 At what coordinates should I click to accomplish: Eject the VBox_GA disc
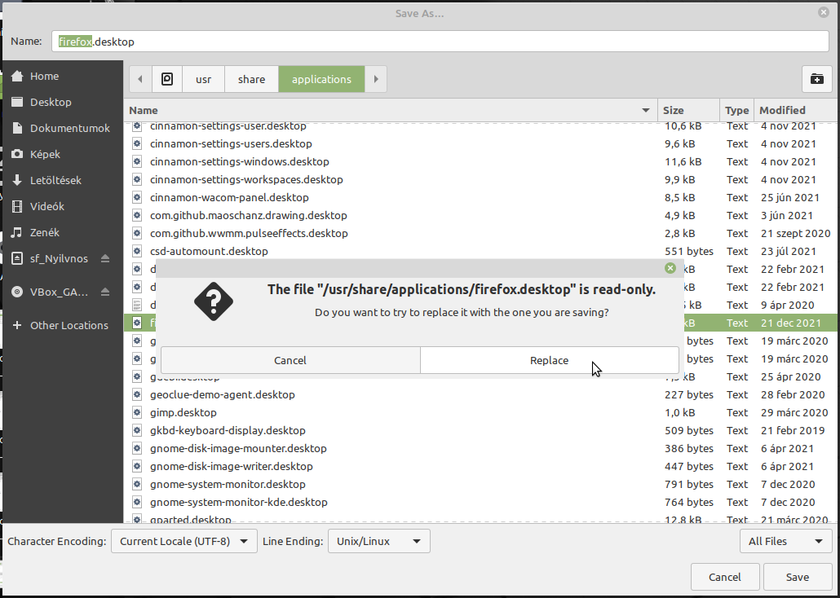tap(105, 292)
